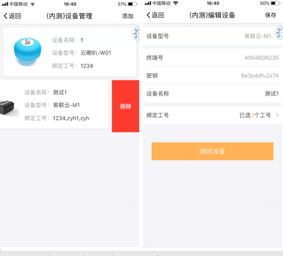Image resolution: width=283 pixels, height=256 pixels.
Task: Select bound ID 1234 in first device card
Action: coord(87,66)
